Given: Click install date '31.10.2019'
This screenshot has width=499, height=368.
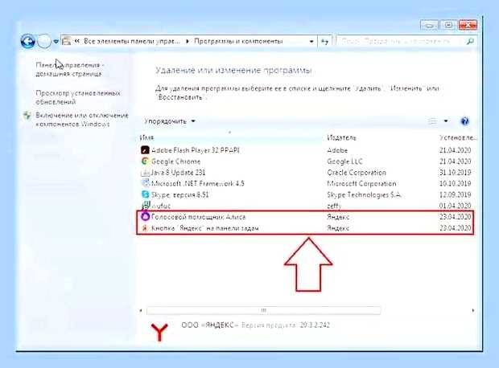Looking at the screenshot, I should [455, 173].
